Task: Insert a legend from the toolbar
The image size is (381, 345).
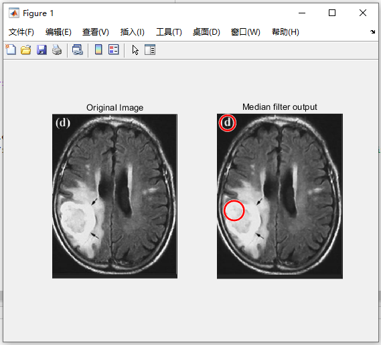Action: (113, 50)
